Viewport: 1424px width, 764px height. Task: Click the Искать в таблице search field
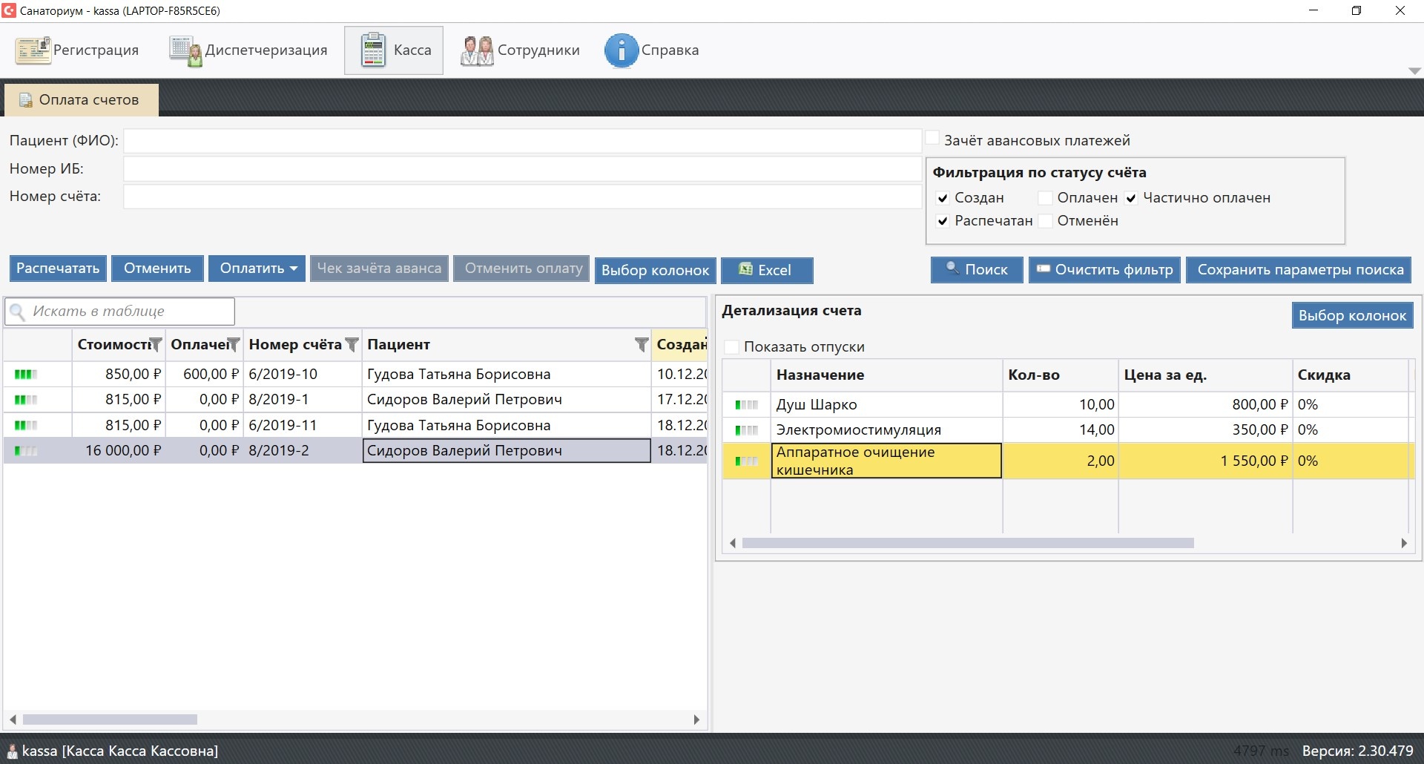[x=130, y=312]
